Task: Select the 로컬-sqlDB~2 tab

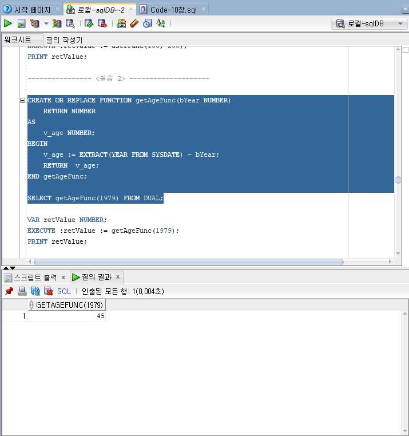Action: pyautogui.click(x=101, y=10)
